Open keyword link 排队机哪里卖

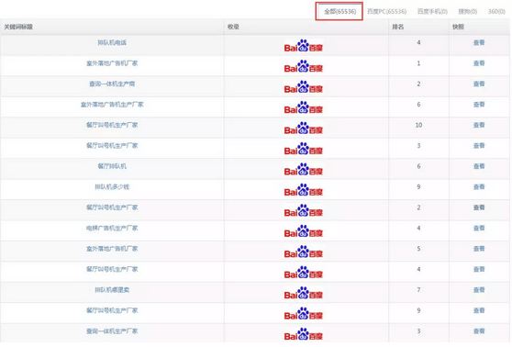pyautogui.click(x=112, y=290)
